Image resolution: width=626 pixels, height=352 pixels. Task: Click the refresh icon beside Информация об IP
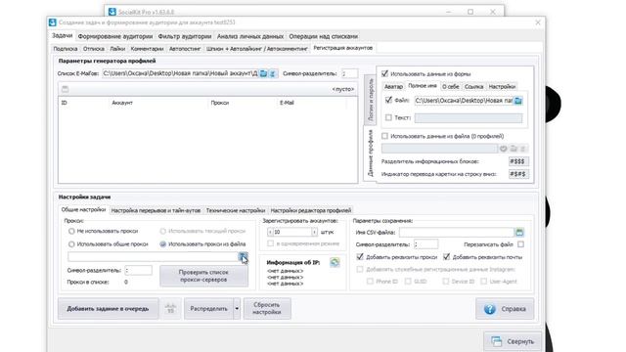(335, 262)
